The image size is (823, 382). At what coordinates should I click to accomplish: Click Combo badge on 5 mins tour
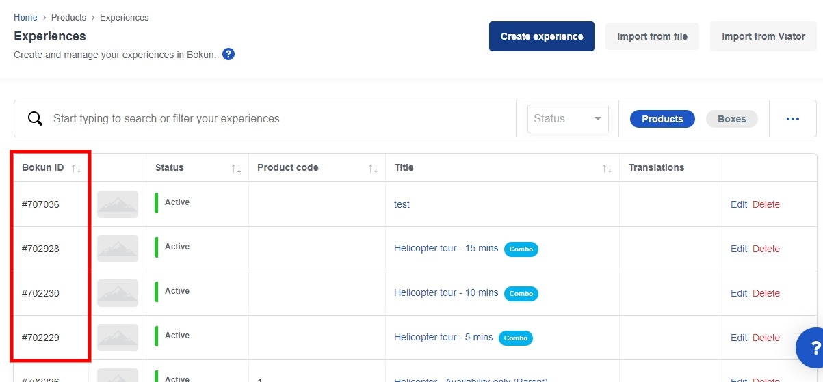click(516, 338)
